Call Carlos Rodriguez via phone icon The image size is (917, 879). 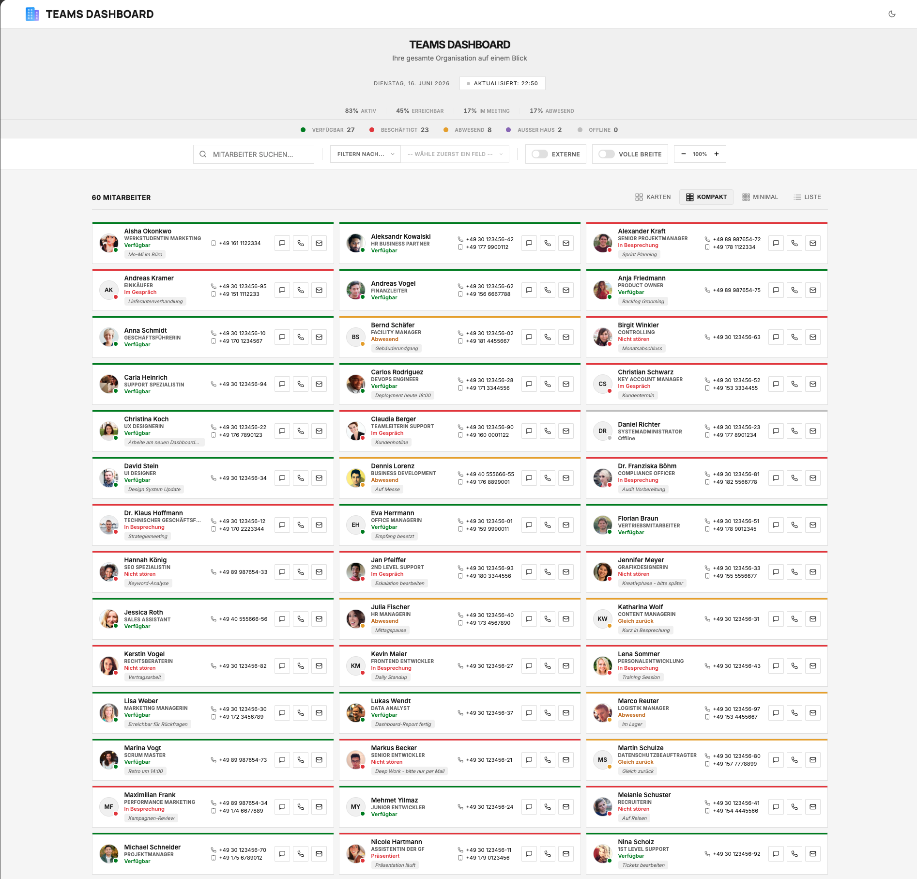pos(548,384)
